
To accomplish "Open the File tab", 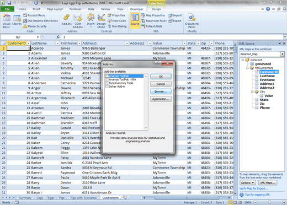I will (x=7, y=9).
